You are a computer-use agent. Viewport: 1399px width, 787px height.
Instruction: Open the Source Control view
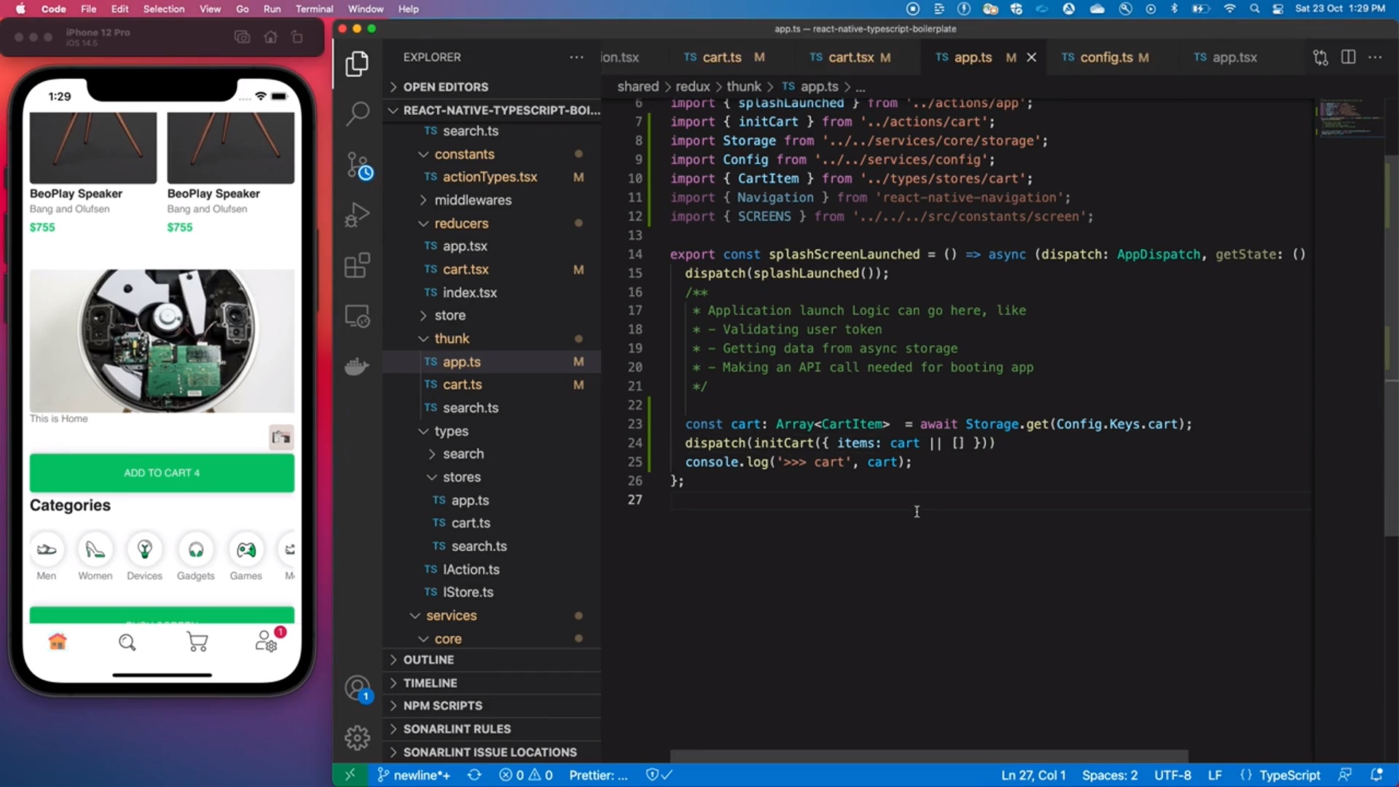tap(357, 165)
